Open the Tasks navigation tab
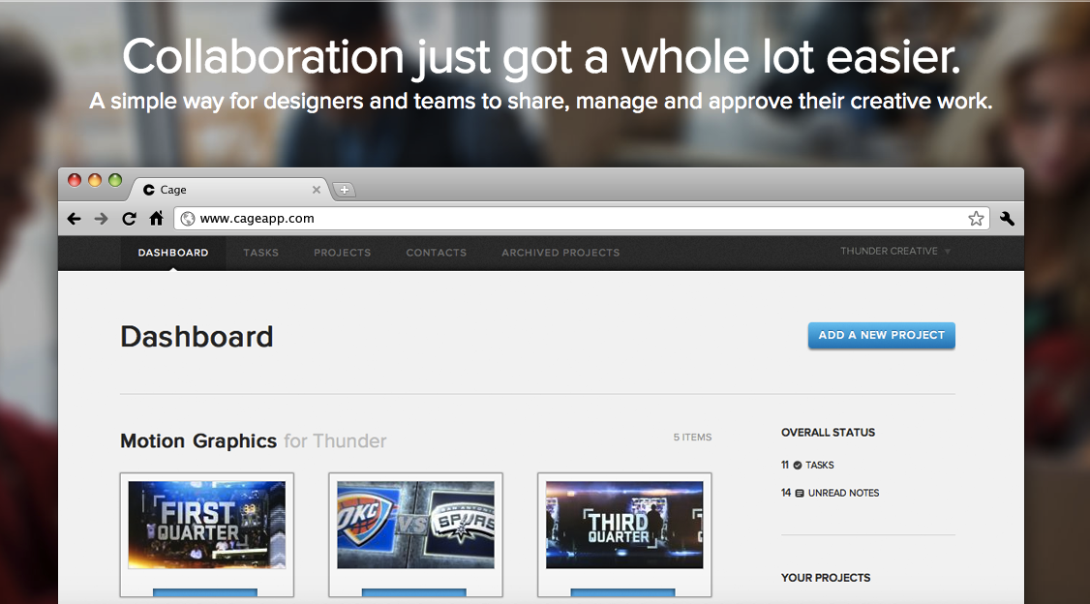This screenshot has height=604, width=1090. (260, 253)
